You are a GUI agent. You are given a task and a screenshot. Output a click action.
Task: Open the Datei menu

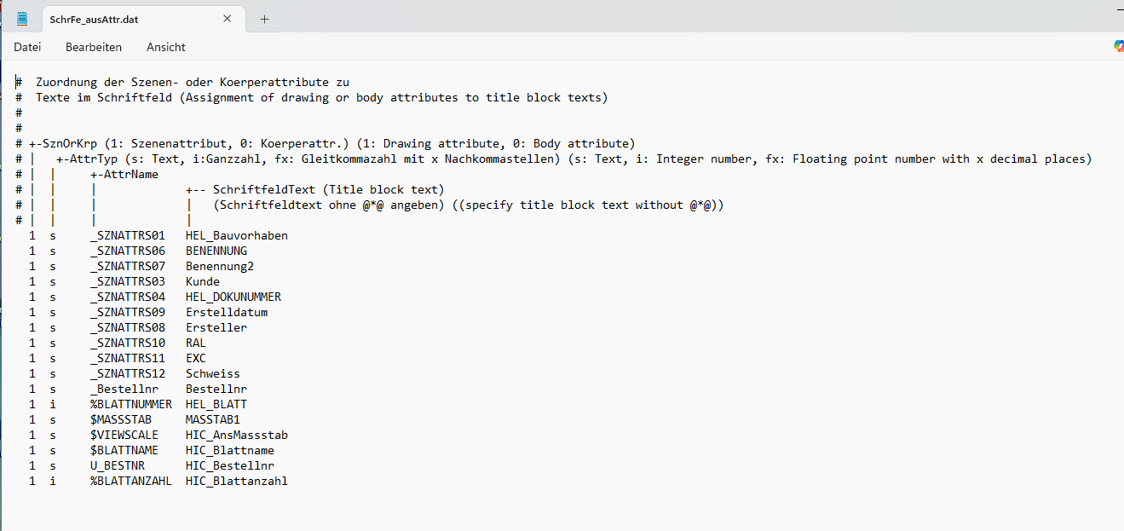tap(27, 47)
